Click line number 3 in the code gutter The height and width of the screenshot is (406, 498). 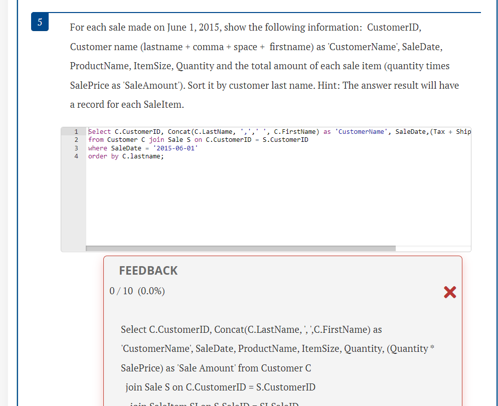(x=76, y=148)
